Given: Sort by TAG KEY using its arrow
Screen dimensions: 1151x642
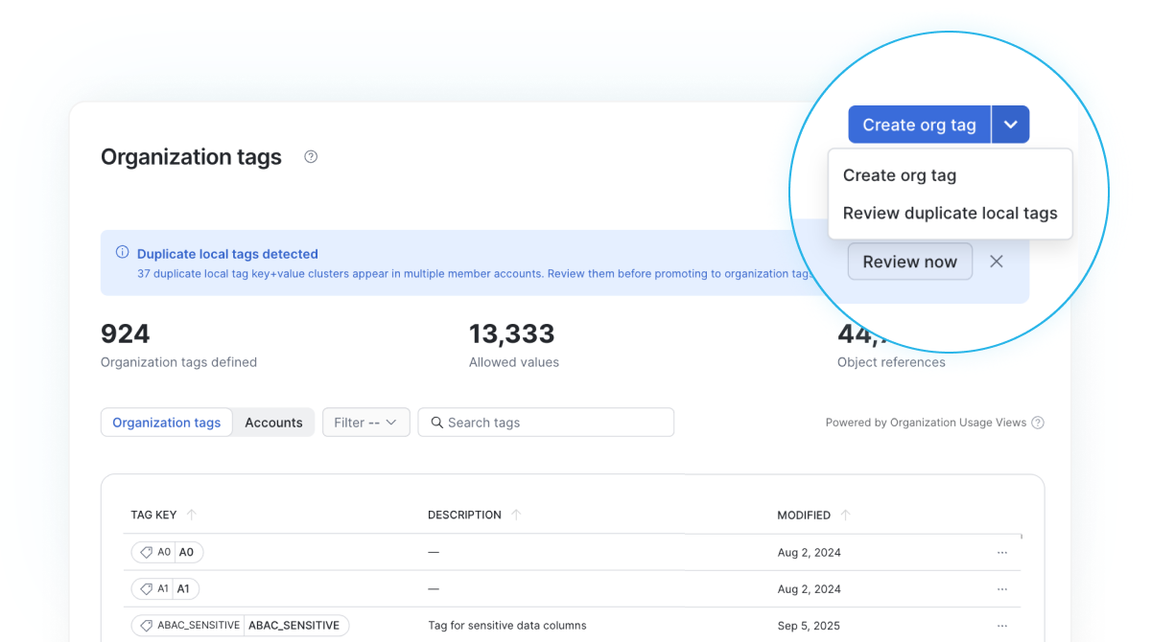Looking at the screenshot, I should (x=192, y=515).
